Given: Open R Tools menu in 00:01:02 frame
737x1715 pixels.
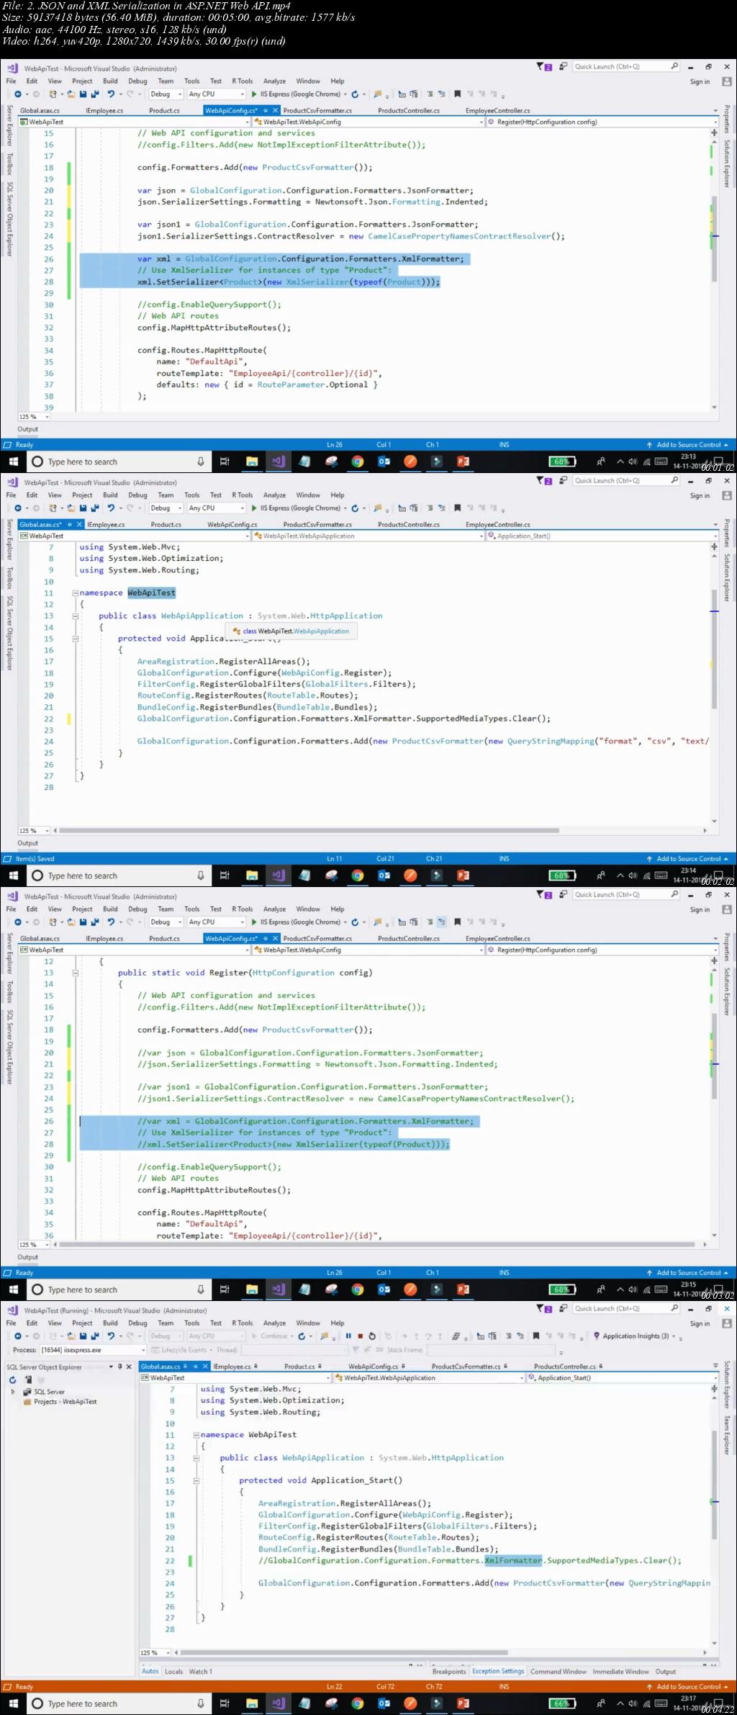Looking at the screenshot, I should [243, 81].
